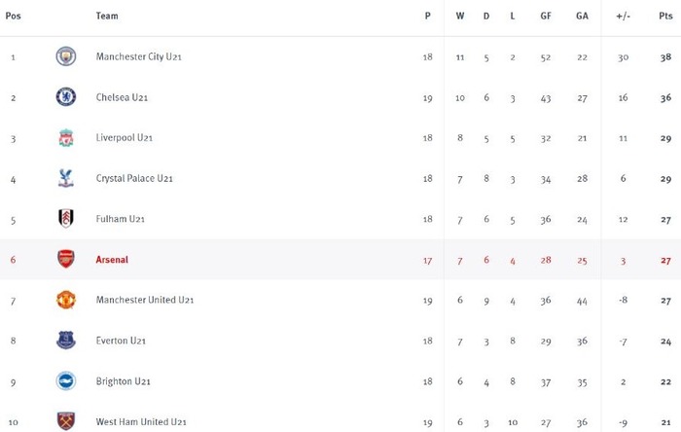
Task: Click the Chelsea club crest
Action: click(66, 97)
